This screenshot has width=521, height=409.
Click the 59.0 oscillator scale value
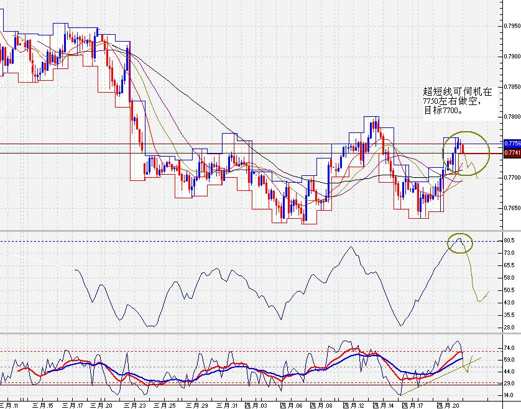[x=509, y=360]
